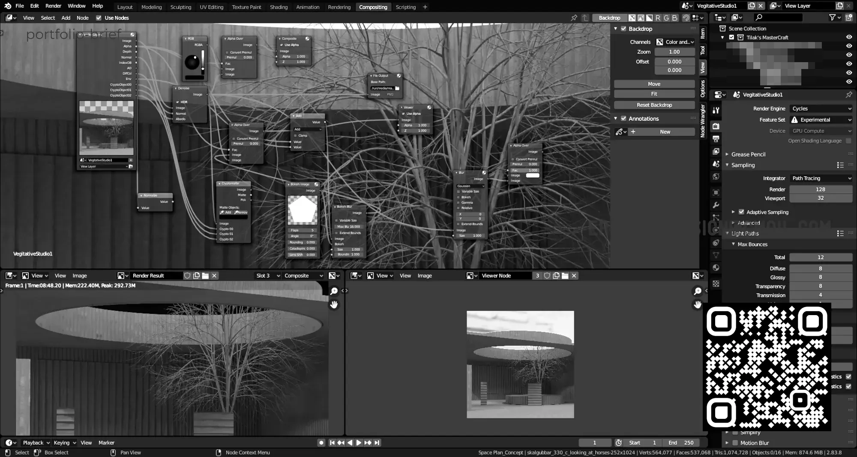Switch to the Shading workspace tab
The width and height of the screenshot is (857, 457).
pyautogui.click(x=279, y=7)
